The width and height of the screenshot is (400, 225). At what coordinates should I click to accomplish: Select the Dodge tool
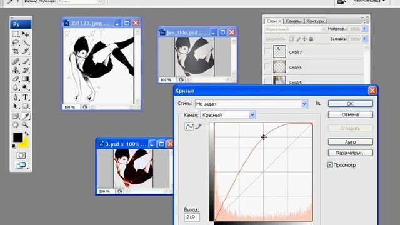click(x=25, y=87)
